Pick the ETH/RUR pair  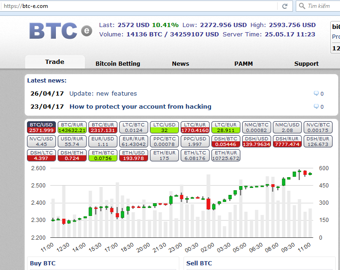[226, 155]
